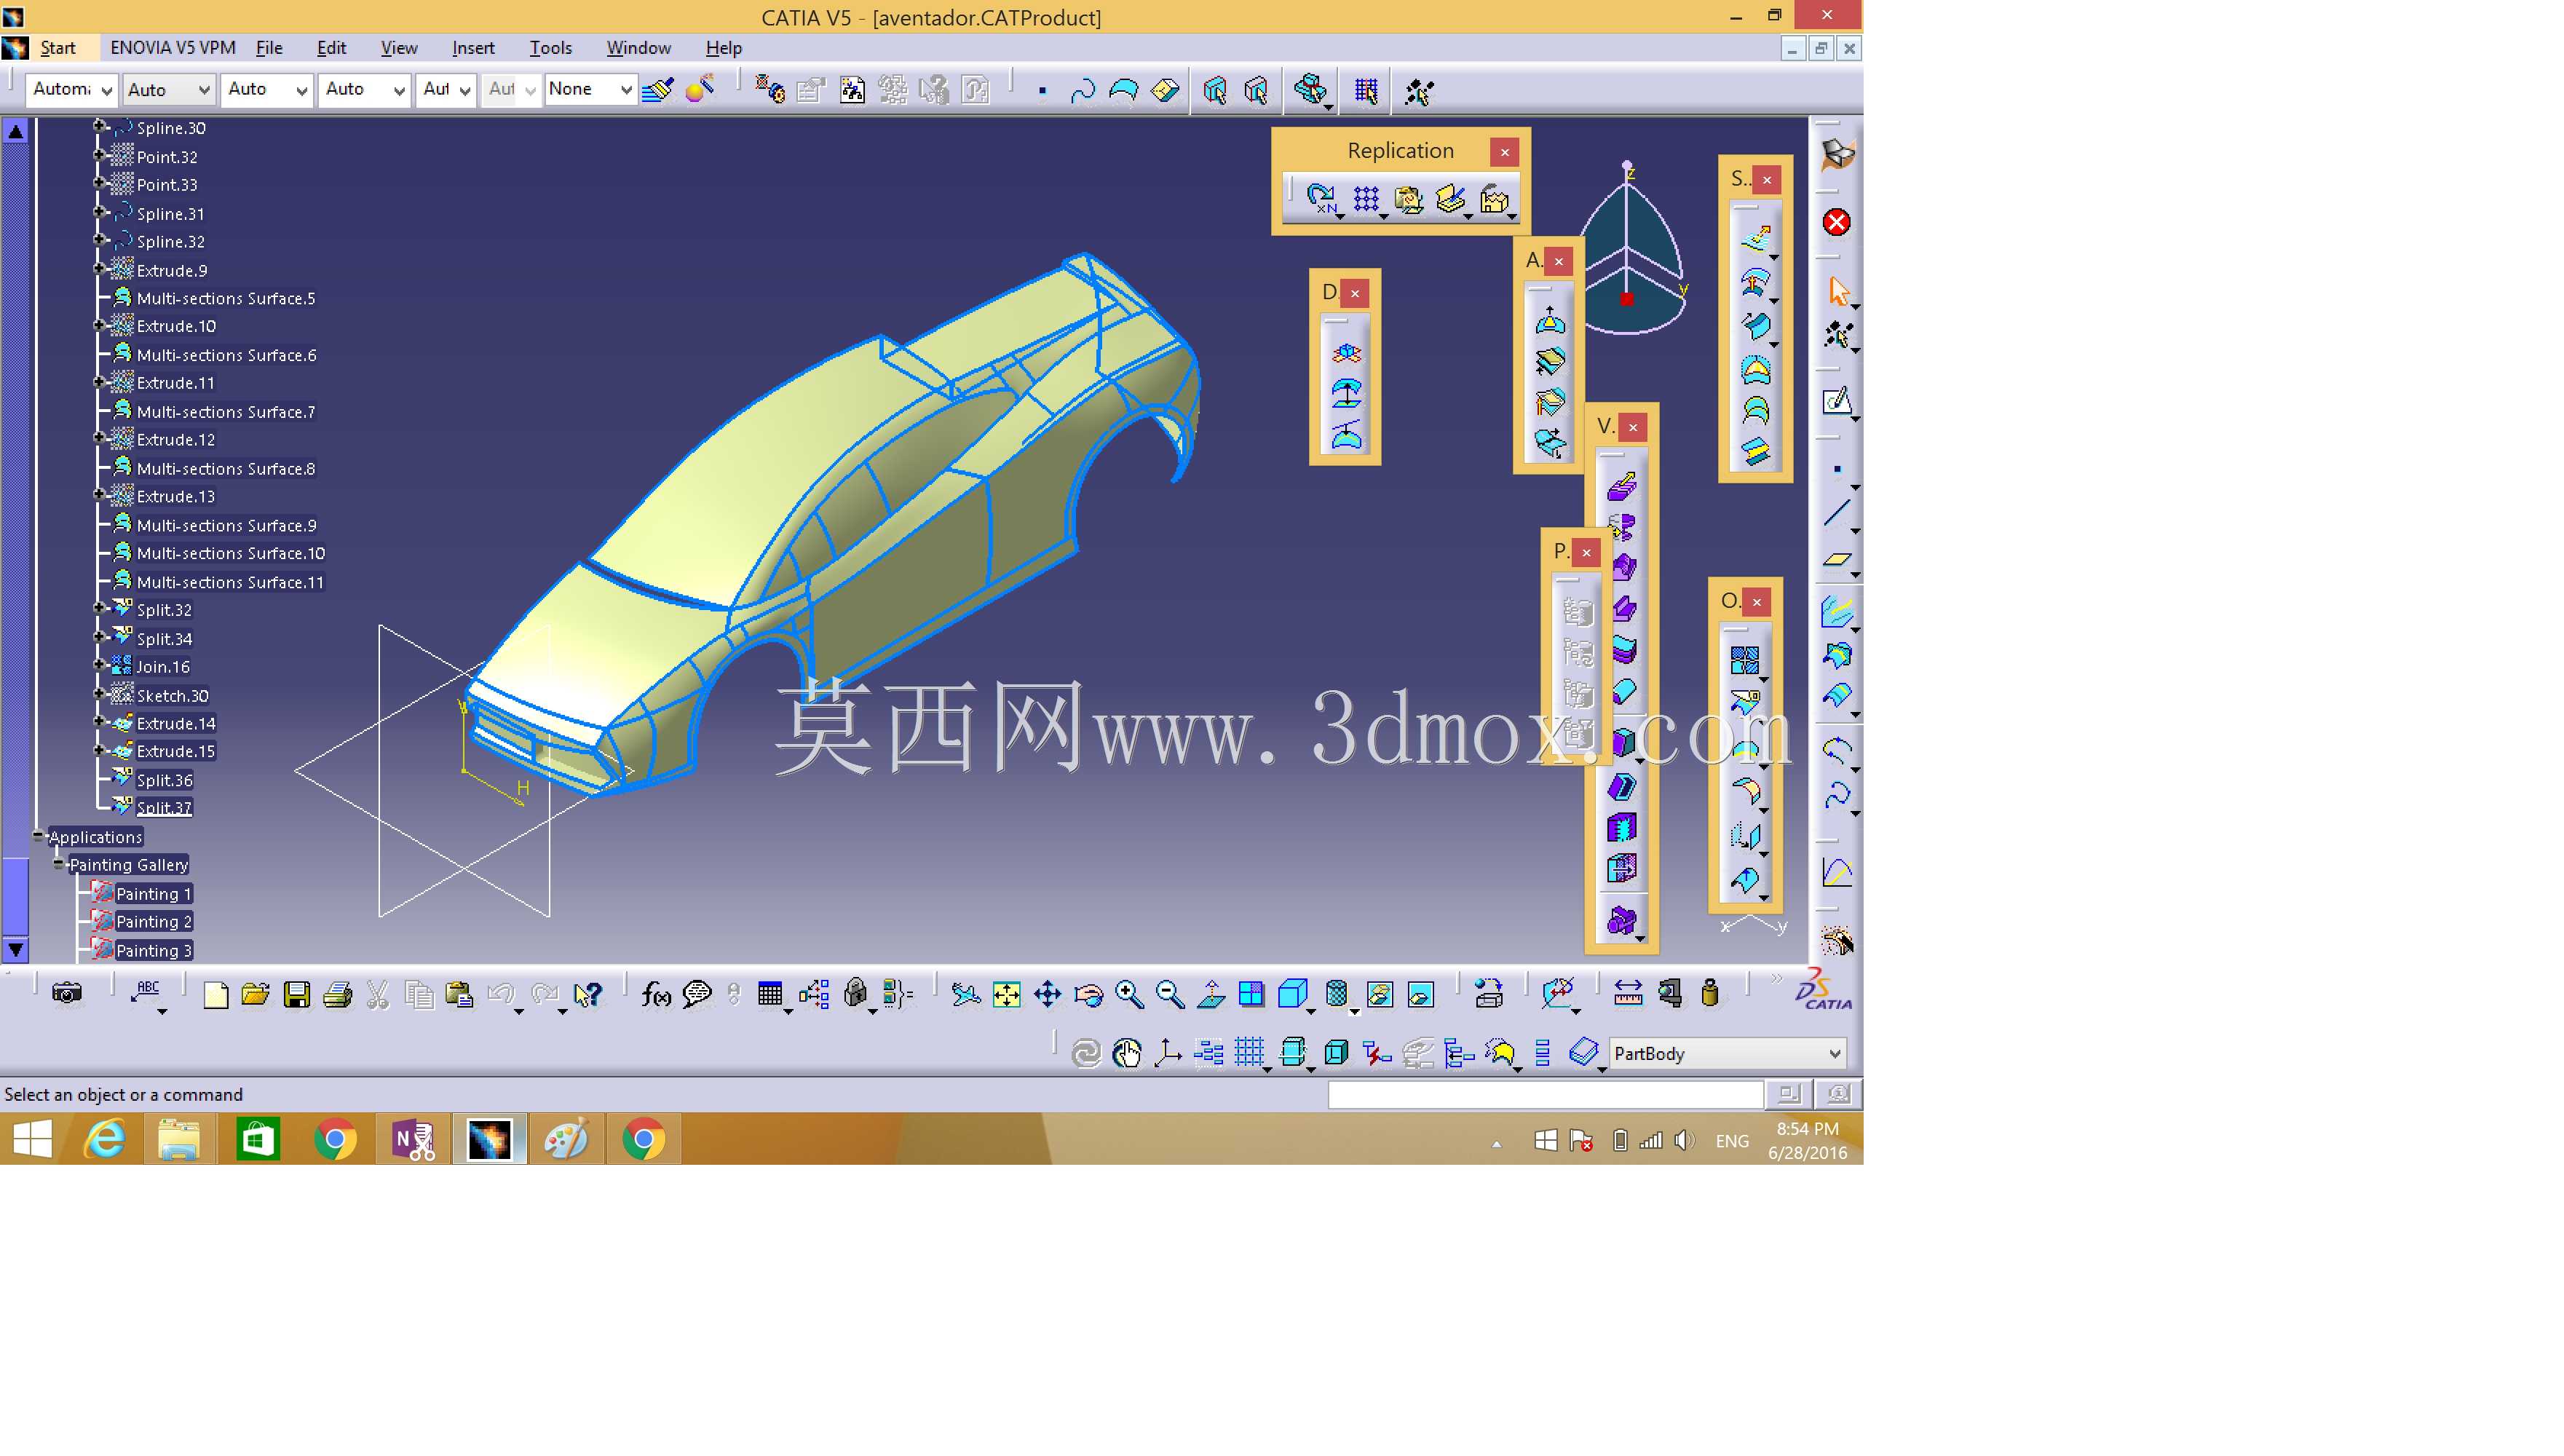Image resolution: width=2564 pixels, height=1456 pixels.
Task: Click the Print icon
Action: click(338, 994)
